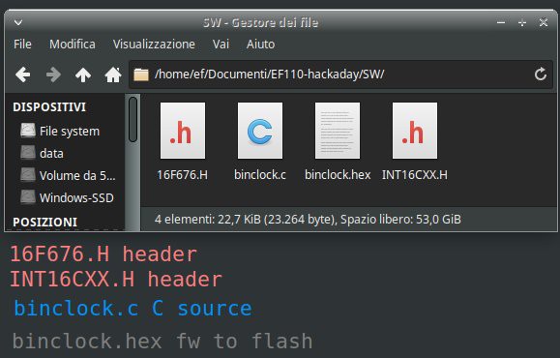This screenshot has height=358, width=560.
Task: Open the window menu chevron in title bar
Action: coord(18,22)
